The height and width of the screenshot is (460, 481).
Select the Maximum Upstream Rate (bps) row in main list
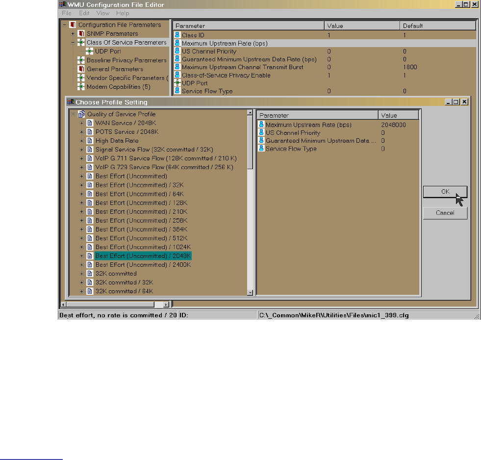click(x=325, y=43)
